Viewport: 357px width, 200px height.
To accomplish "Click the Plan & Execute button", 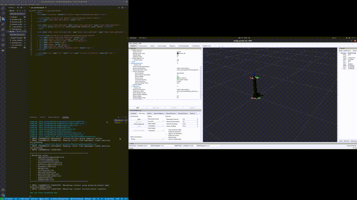I will click(139, 124).
